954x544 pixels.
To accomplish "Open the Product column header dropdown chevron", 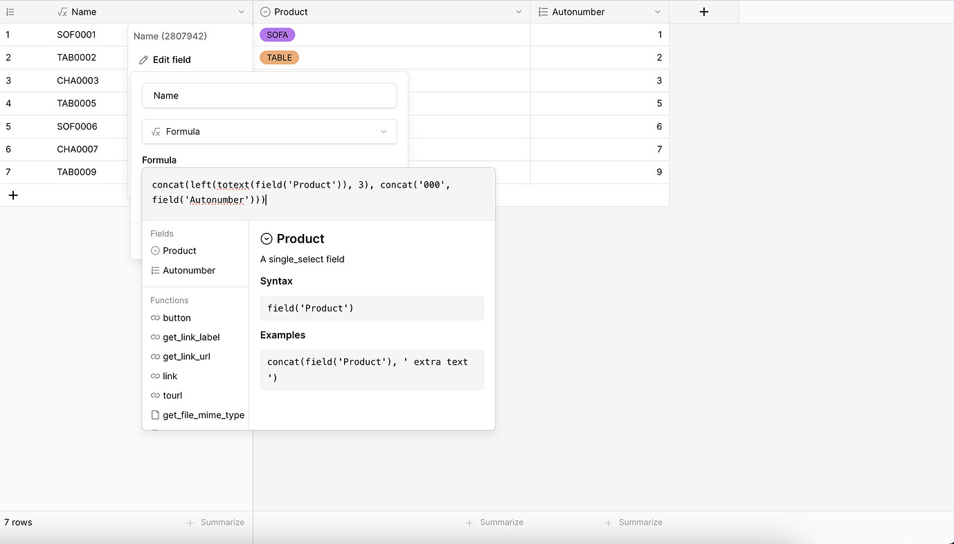I will [x=519, y=12].
